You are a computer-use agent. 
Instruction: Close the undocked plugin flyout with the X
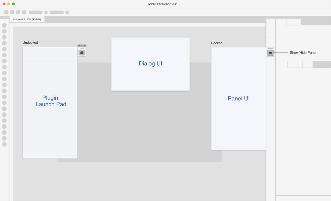(x=79, y=46)
